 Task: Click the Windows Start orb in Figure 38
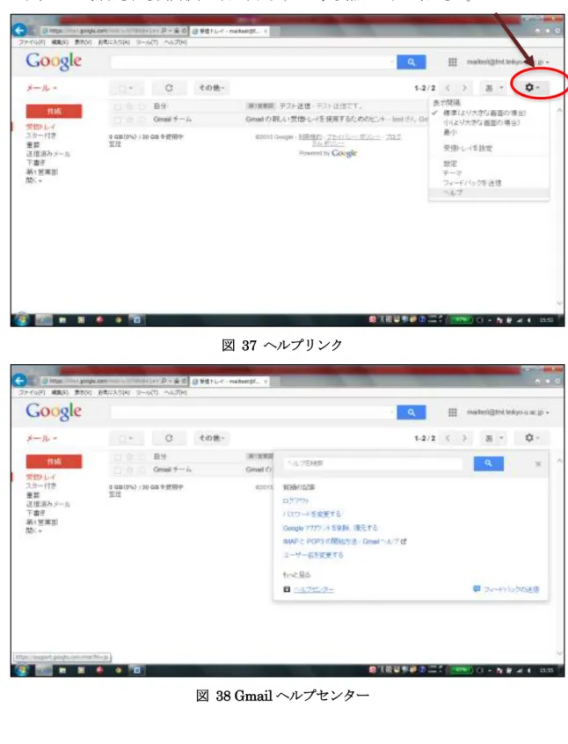[x=21, y=670]
